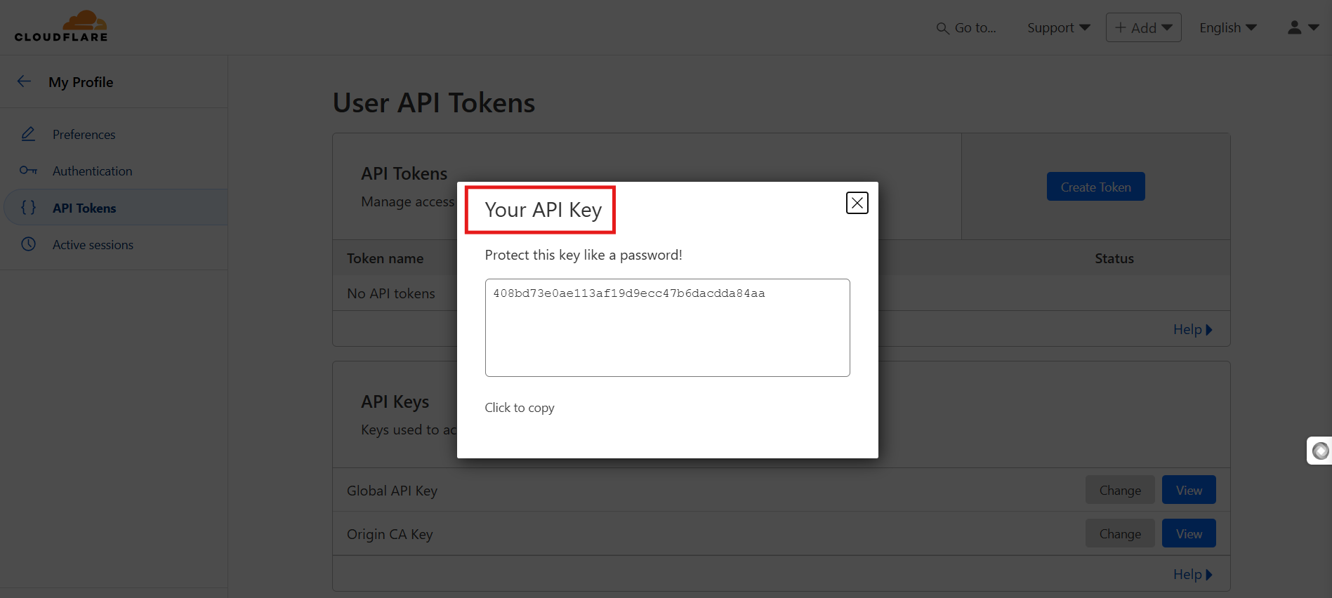
Task: Click the Cloudflare logo
Action: pyautogui.click(x=61, y=27)
